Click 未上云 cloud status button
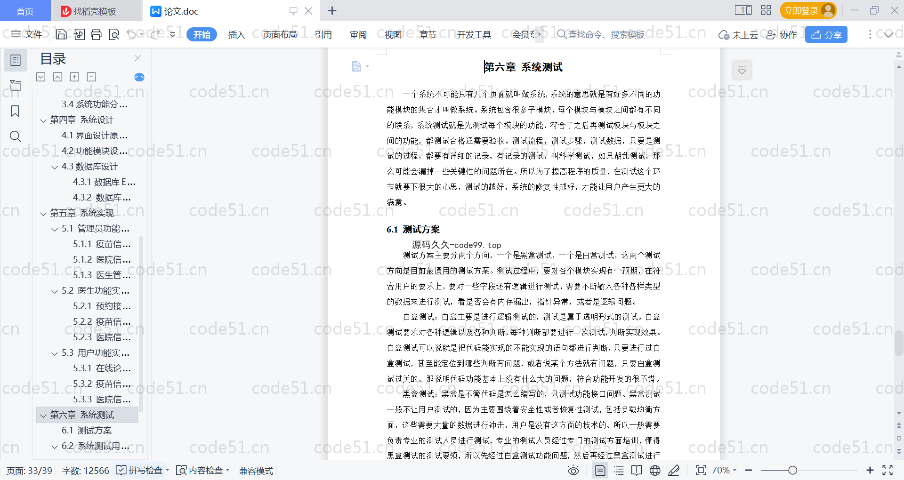This screenshot has width=904, height=480. (x=738, y=34)
